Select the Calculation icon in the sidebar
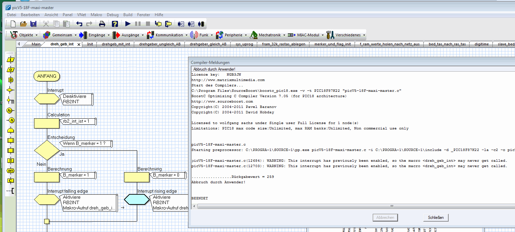The height and width of the screenshot is (232, 515). click(11, 161)
